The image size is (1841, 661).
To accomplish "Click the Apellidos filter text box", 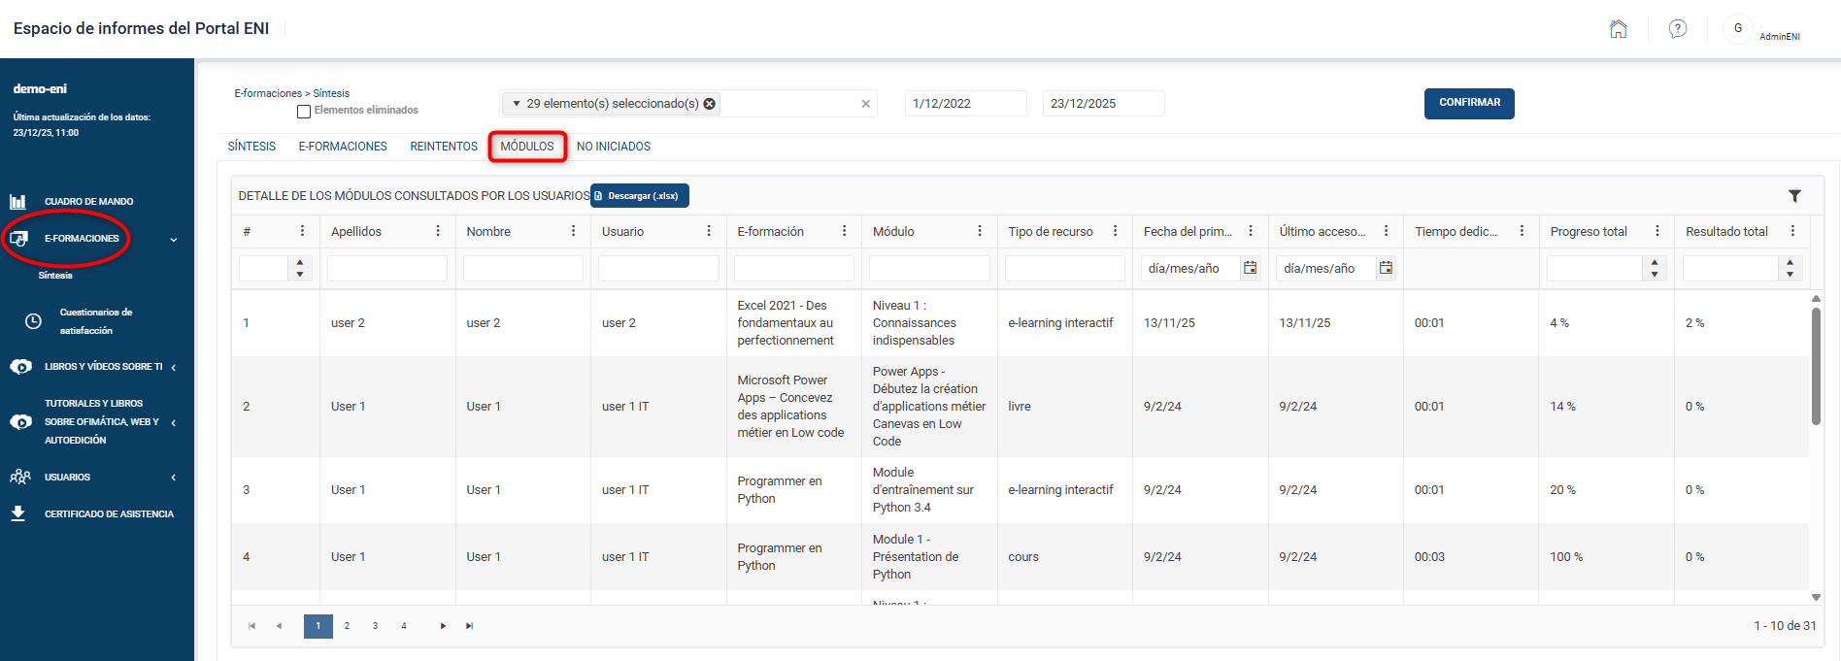I will 387,268.
